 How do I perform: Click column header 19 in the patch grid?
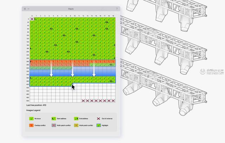(113, 16)
